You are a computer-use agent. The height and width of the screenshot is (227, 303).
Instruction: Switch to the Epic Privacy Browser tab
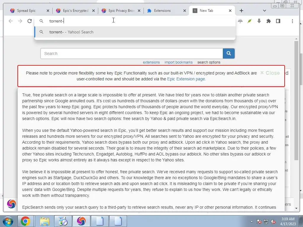pos(120,11)
